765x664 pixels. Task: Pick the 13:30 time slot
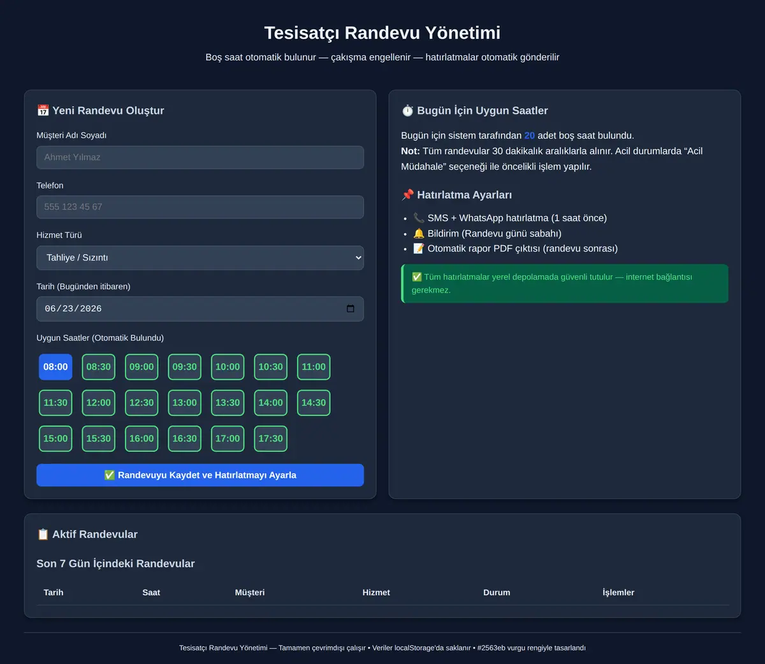click(228, 403)
